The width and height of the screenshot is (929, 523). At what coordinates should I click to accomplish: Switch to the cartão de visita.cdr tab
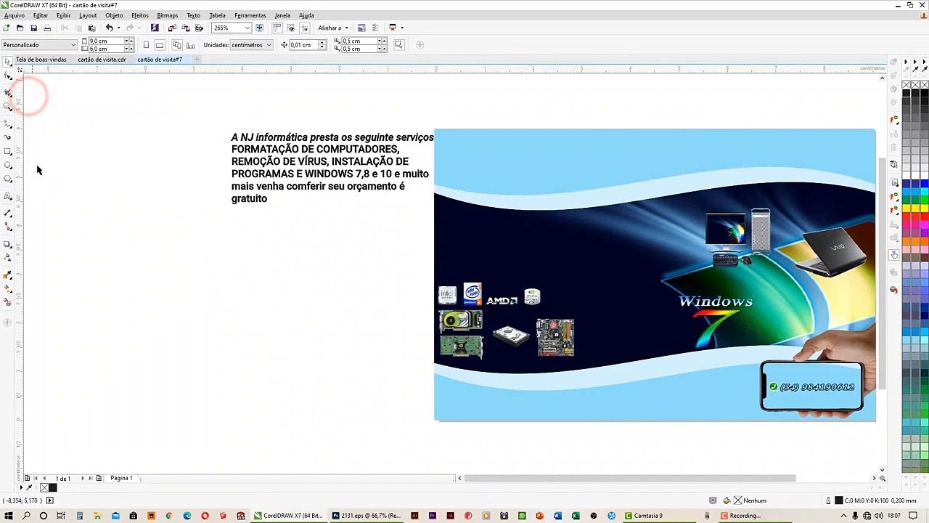coord(102,60)
